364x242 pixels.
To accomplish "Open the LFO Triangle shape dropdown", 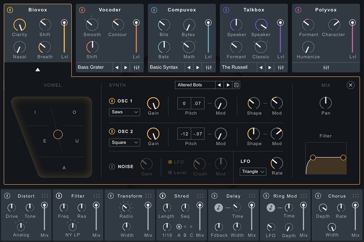I will (x=252, y=172).
